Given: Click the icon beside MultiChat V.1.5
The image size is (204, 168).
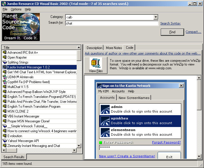Looking at the screenshot, I should [5, 87].
